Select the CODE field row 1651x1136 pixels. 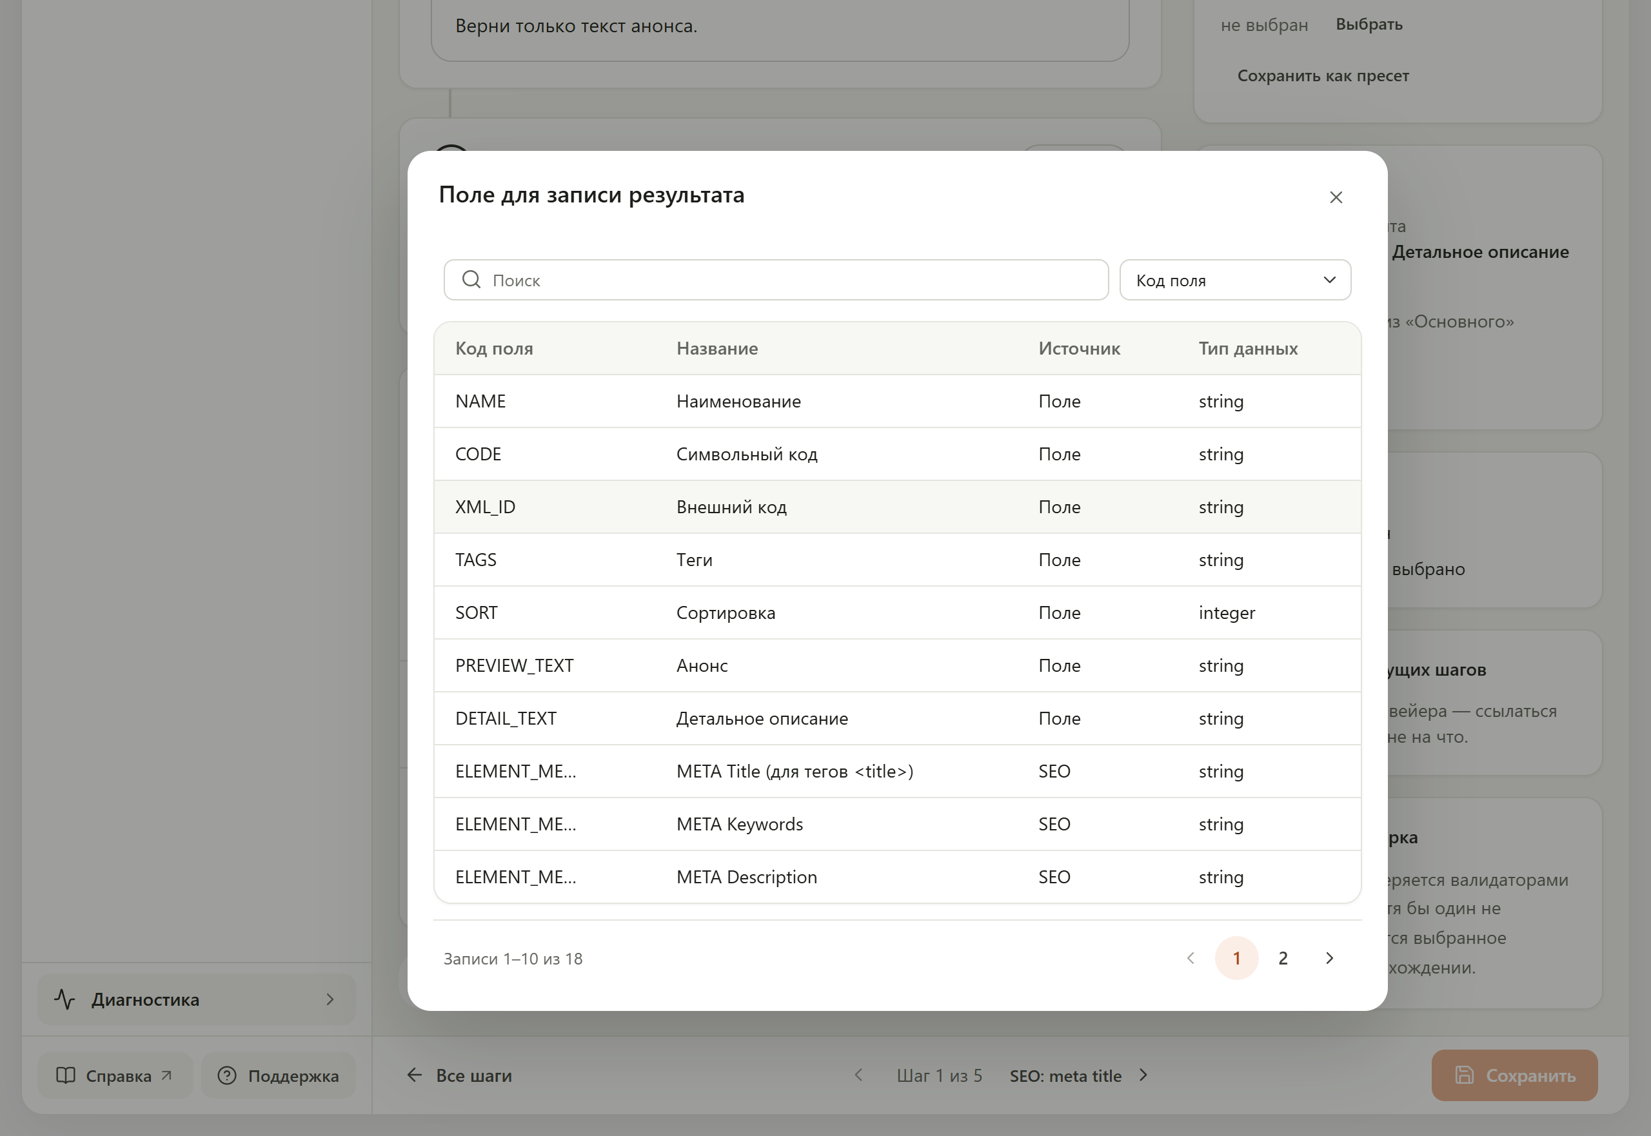point(897,454)
